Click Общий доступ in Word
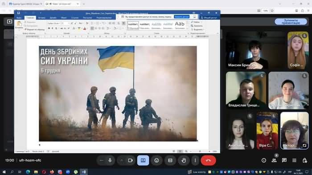 point(209,18)
